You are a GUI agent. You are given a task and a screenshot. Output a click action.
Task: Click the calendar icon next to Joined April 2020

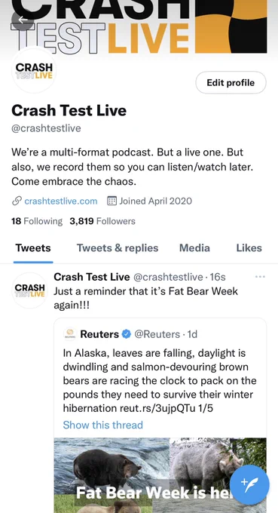pos(112,201)
